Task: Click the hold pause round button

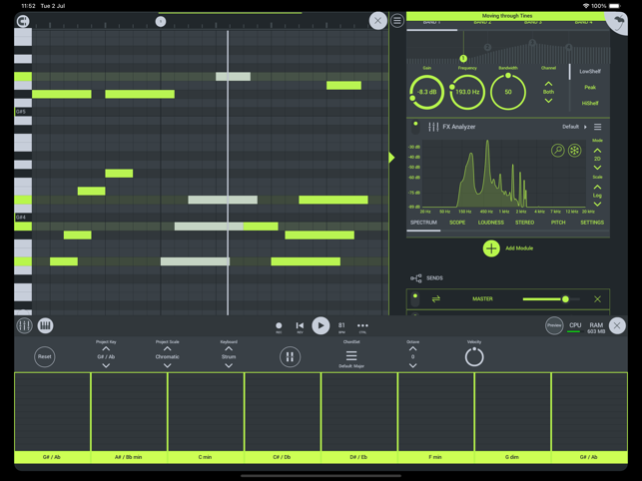Action: (x=290, y=356)
